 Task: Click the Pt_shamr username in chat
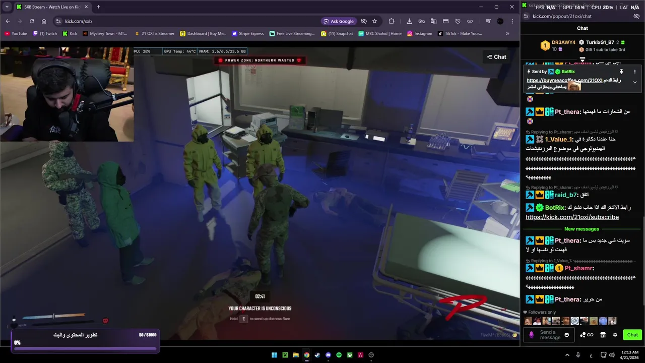[579, 268]
